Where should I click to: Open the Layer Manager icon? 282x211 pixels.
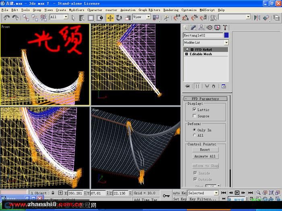(276, 18)
